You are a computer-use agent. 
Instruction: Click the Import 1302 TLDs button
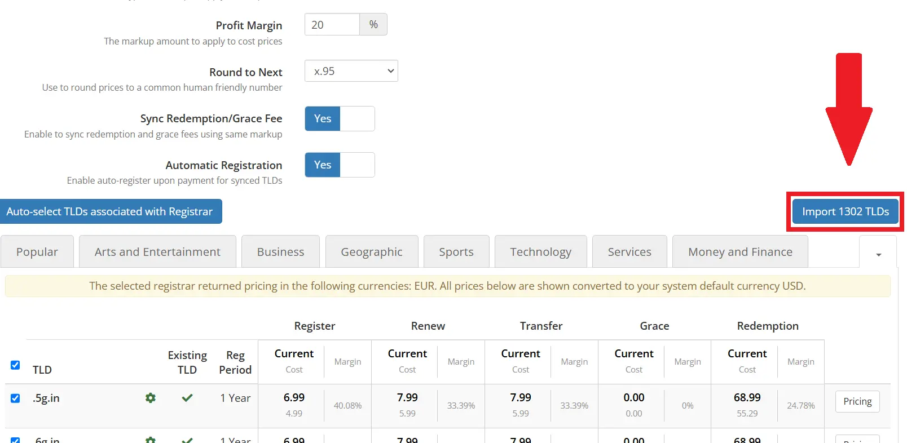[x=844, y=211]
